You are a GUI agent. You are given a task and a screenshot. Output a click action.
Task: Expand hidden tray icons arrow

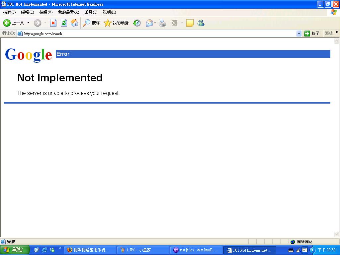312,250
